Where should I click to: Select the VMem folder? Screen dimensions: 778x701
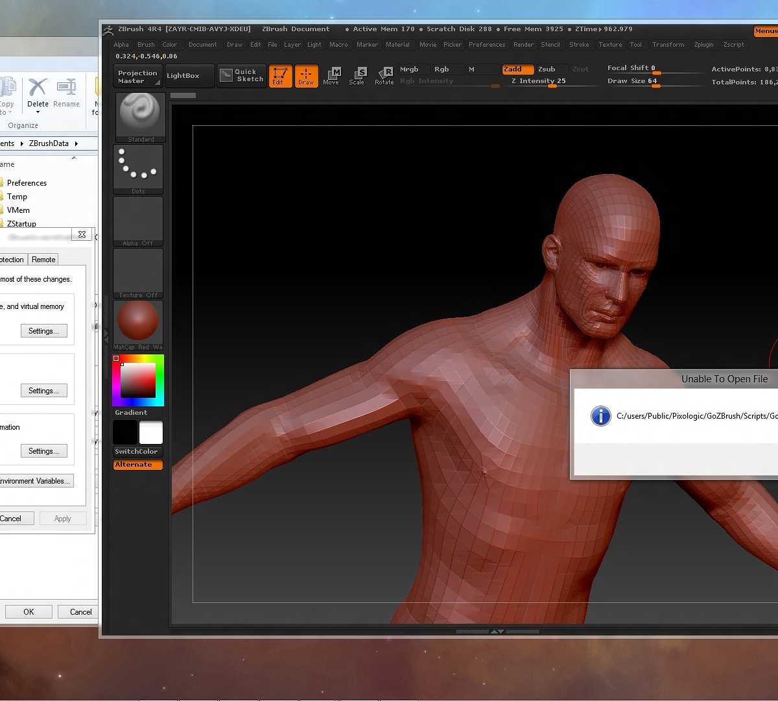18,210
